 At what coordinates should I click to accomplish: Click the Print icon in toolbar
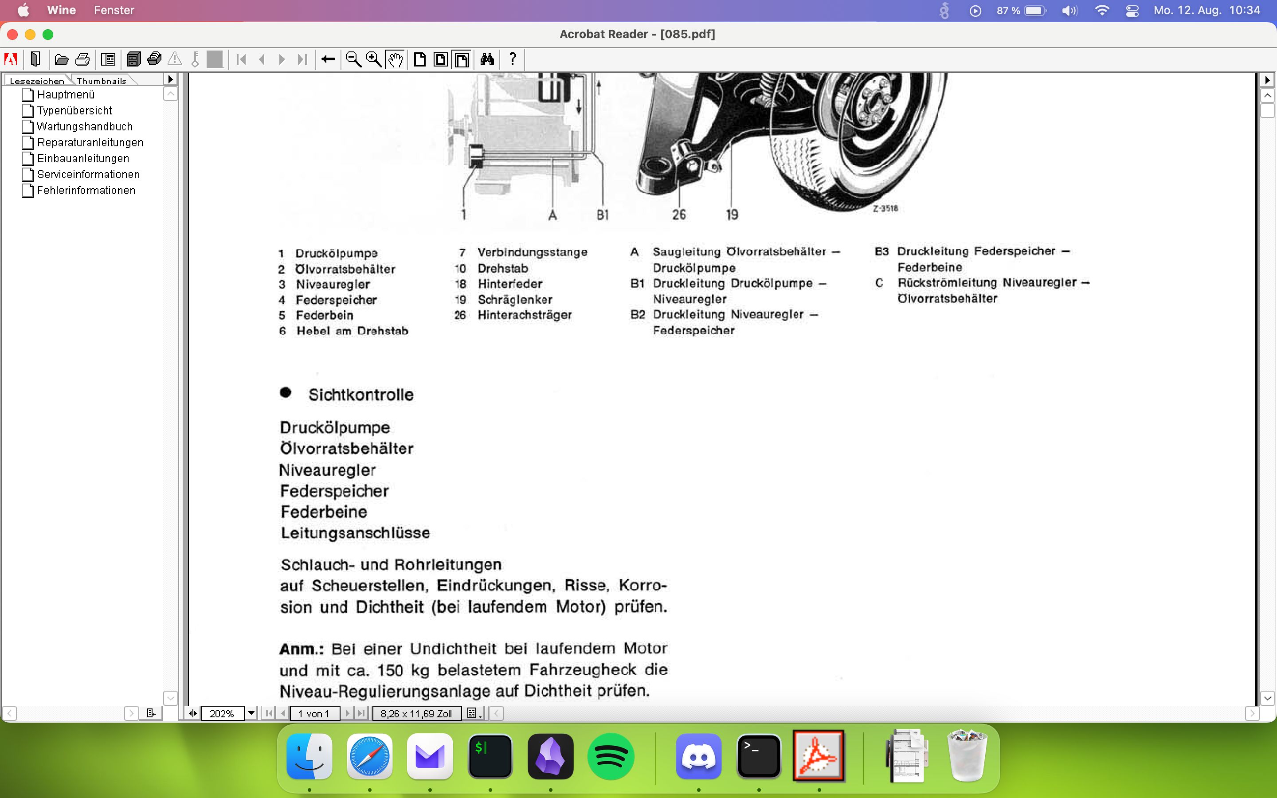pos(82,59)
